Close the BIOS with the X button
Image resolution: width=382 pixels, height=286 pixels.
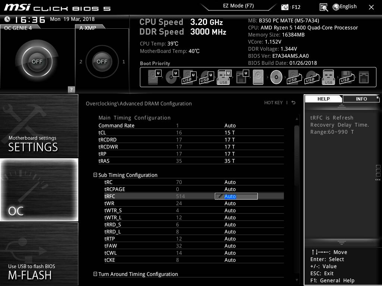(371, 7)
